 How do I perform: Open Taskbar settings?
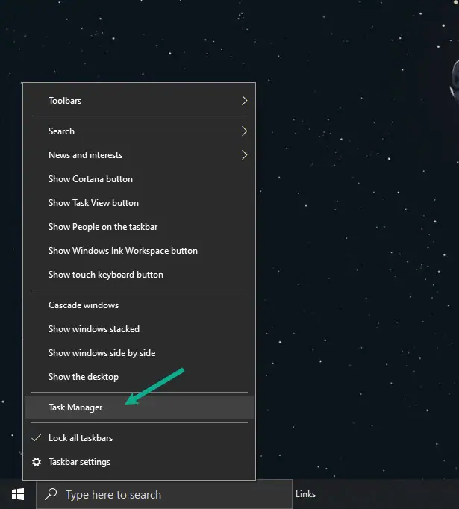pyautogui.click(x=139, y=462)
